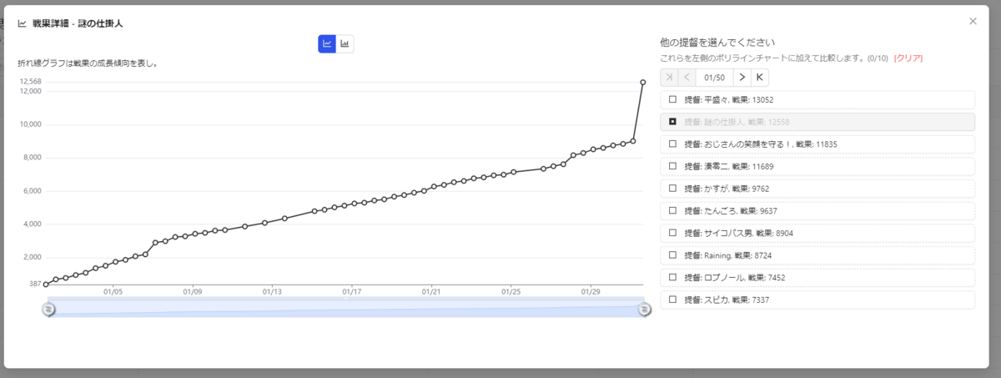This screenshot has height=378, width=1001.
Task: Select the 湊零二 admiral checkbox
Action: [672, 166]
